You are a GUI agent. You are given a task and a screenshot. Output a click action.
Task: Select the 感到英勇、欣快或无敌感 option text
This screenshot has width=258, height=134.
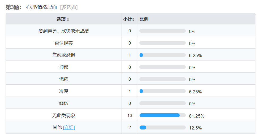pos(64,31)
